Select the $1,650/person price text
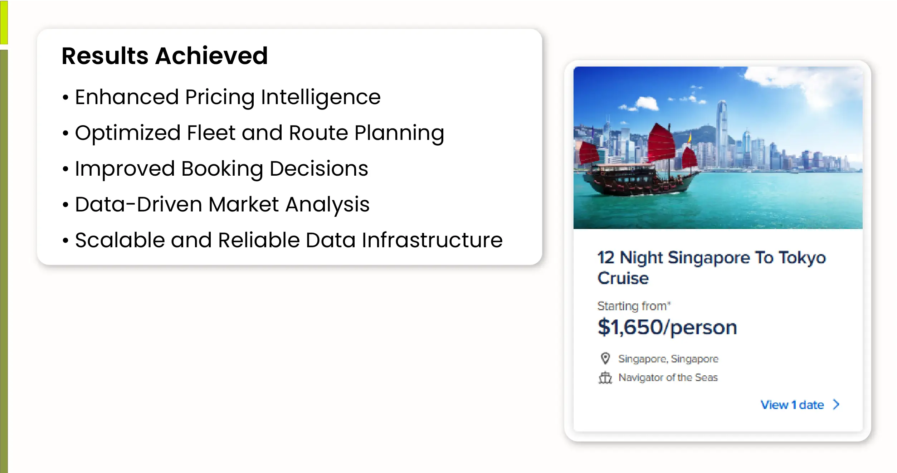 667,327
